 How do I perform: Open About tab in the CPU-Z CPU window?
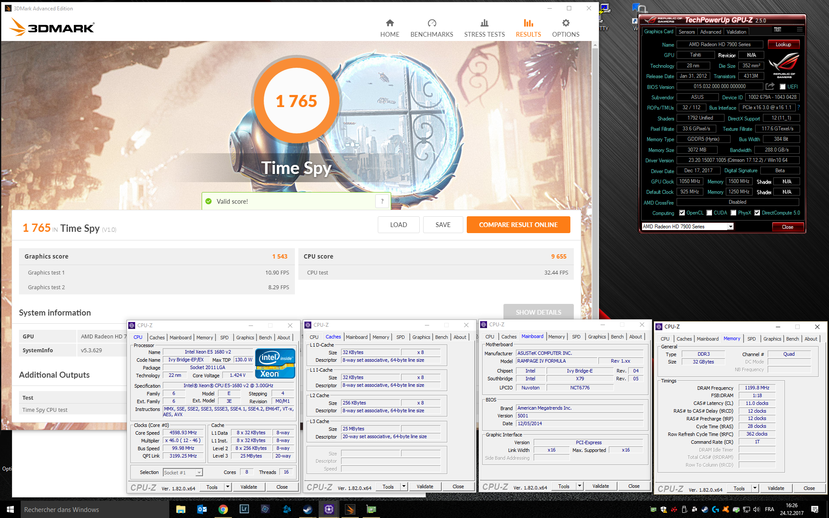point(284,338)
